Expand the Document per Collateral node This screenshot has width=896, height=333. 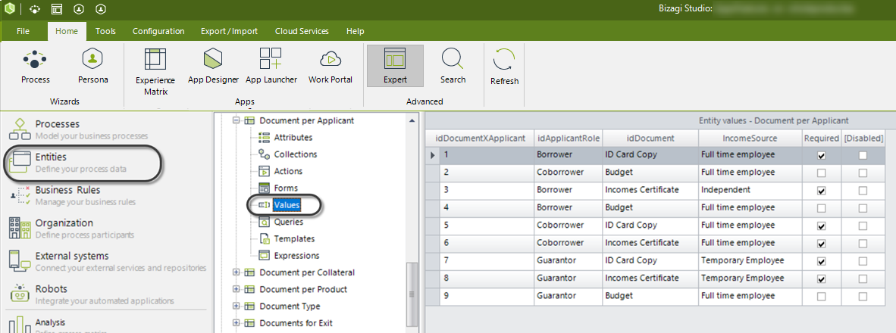pyautogui.click(x=236, y=272)
